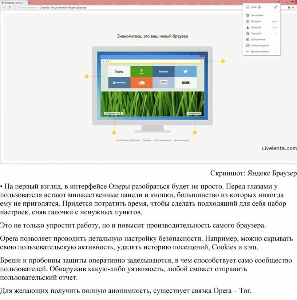The height and width of the screenshot is (300, 297).
Task: Enter fullscreen mode via the arrows icon
Action: [x=276, y=7]
